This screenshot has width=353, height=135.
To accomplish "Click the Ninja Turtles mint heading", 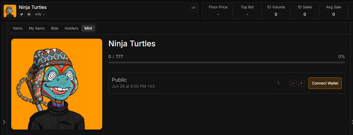I will click(132, 44).
